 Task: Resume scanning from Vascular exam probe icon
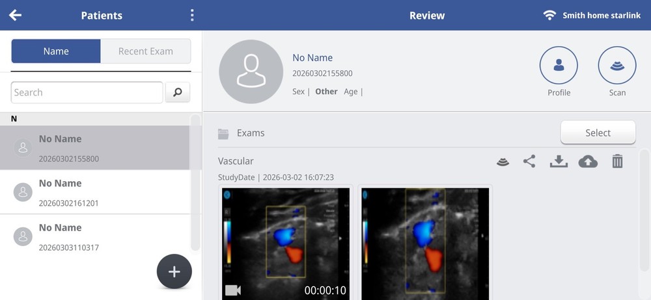coord(503,161)
